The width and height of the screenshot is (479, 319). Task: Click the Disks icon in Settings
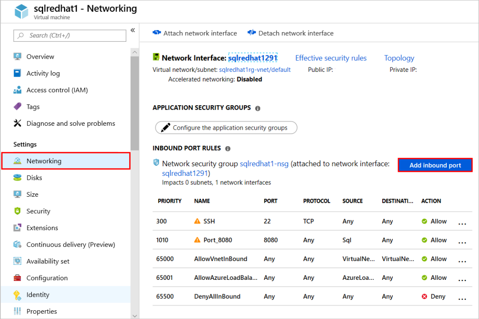(17, 178)
